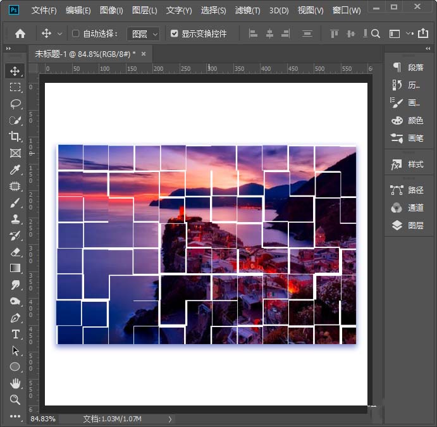Open the 画笔 brushes panel
The width and height of the screenshot is (437, 427).
tap(408, 139)
